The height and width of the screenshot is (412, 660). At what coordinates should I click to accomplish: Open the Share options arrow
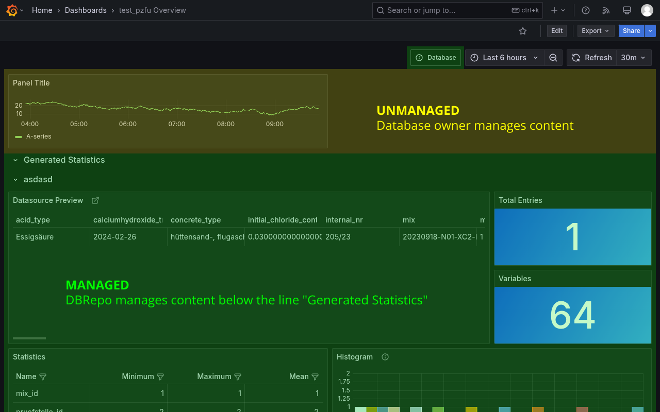(x=651, y=31)
